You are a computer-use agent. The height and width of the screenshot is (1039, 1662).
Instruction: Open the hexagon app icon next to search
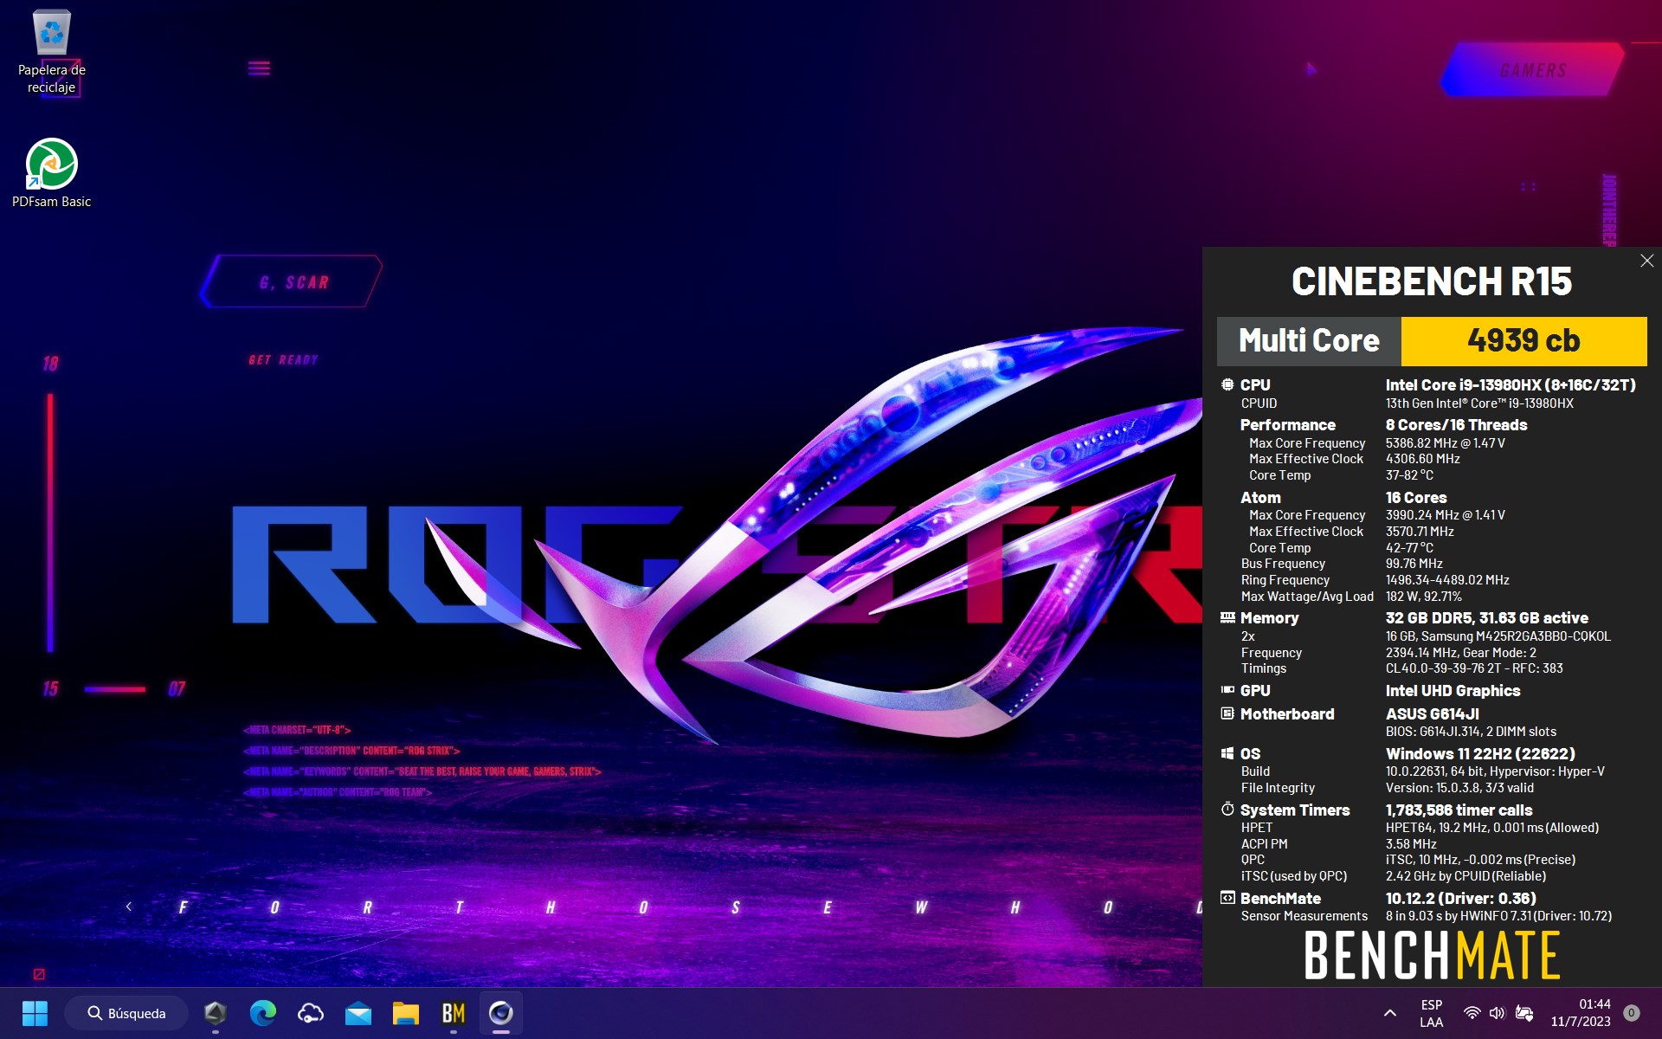(215, 1013)
